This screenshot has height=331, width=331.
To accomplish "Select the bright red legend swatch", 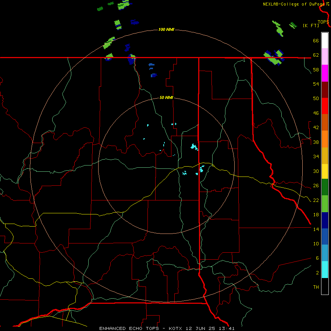I will [x=325, y=106].
